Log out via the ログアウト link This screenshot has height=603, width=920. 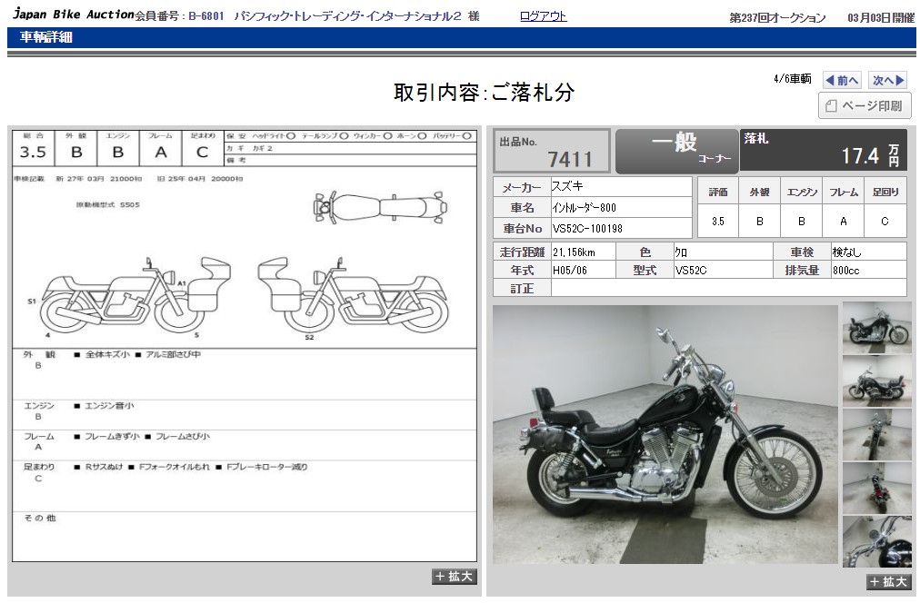(543, 16)
